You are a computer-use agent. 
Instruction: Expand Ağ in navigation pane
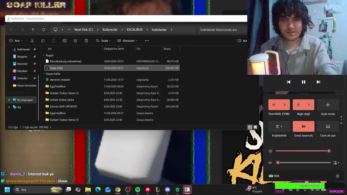tap(9, 107)
